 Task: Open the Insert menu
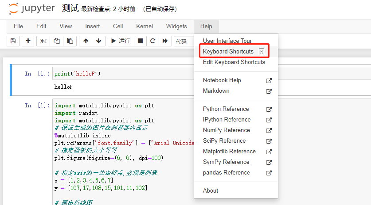[92, 26]
